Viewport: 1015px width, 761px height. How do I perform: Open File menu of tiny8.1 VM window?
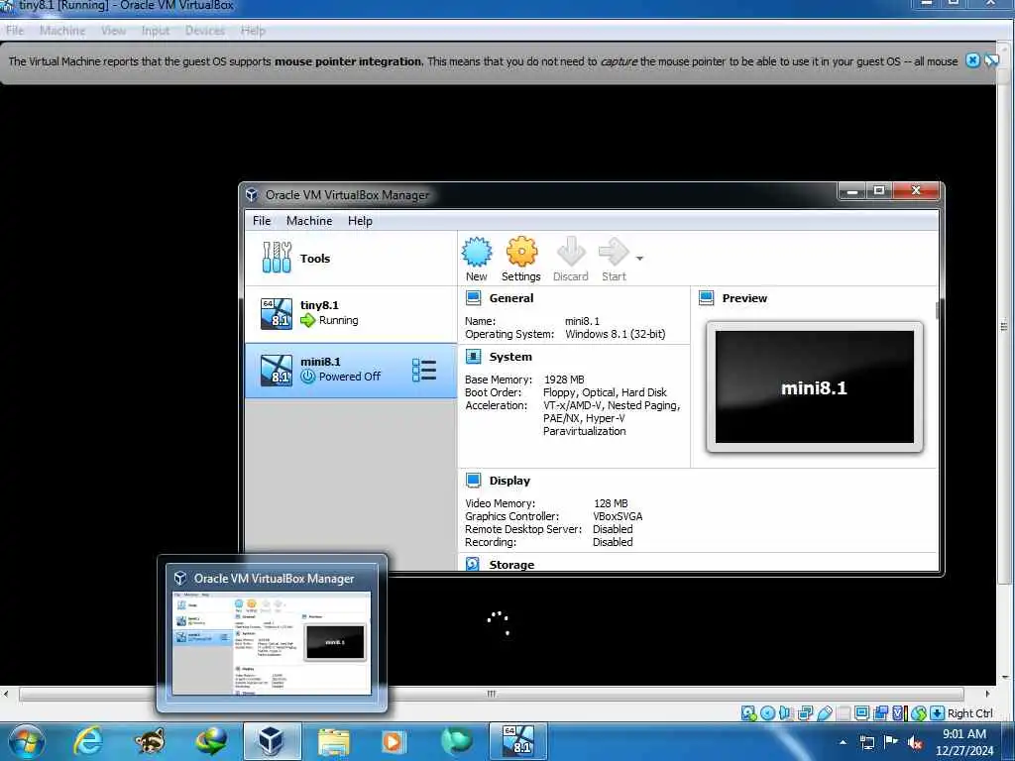[15, 31]
